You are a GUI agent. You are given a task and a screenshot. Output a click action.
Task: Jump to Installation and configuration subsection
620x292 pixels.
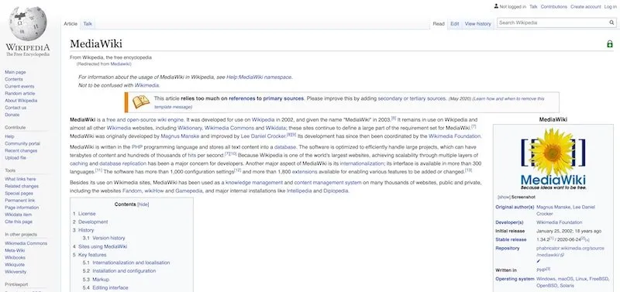tap(124, 271)
